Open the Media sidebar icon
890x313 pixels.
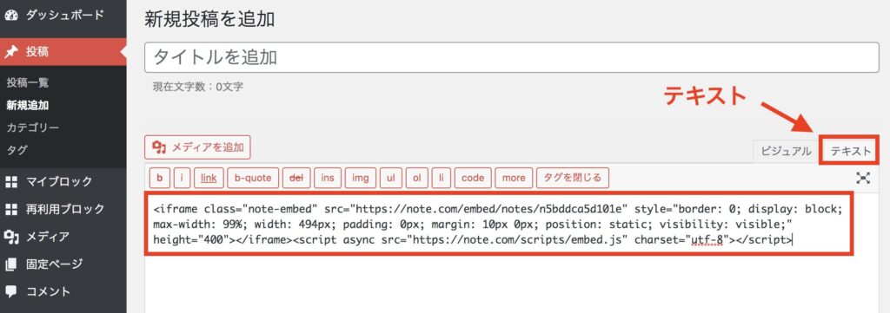point(11,237)
